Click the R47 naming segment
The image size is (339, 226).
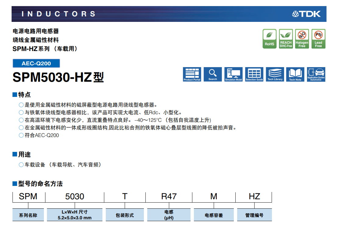169,197
